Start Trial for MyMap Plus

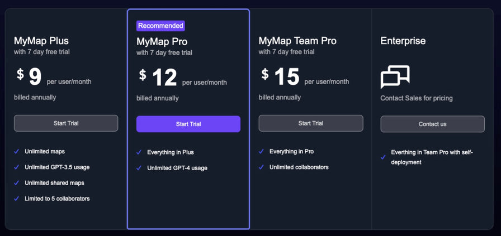pyautogui.click(x=66, y=123)
